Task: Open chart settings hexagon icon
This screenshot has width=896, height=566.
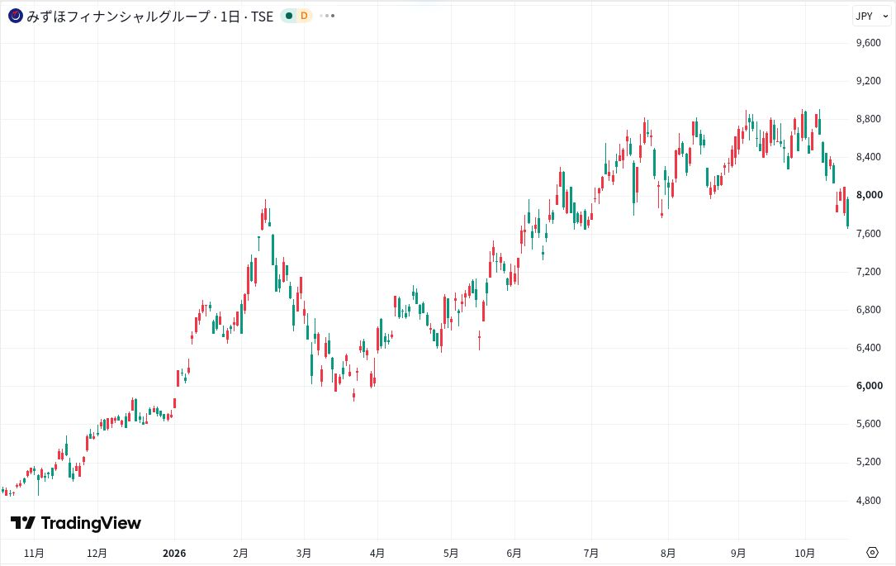Action: tap(872, 553)
